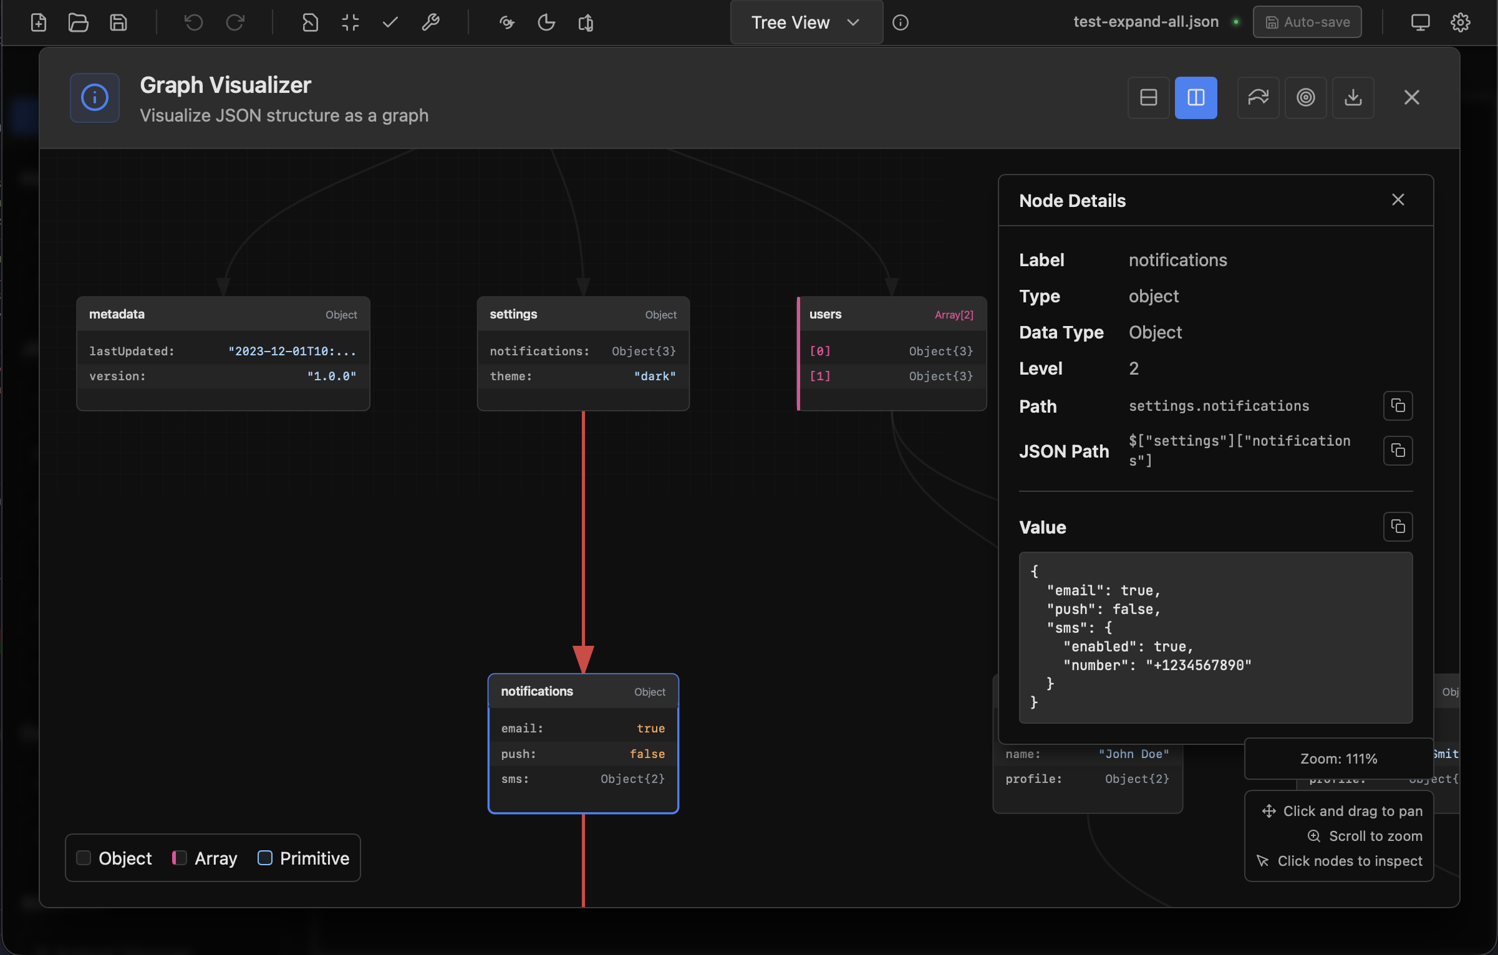This screenshot has height=955, width=1498.
Task: Click the metadata node title
Action: (117, 314)
